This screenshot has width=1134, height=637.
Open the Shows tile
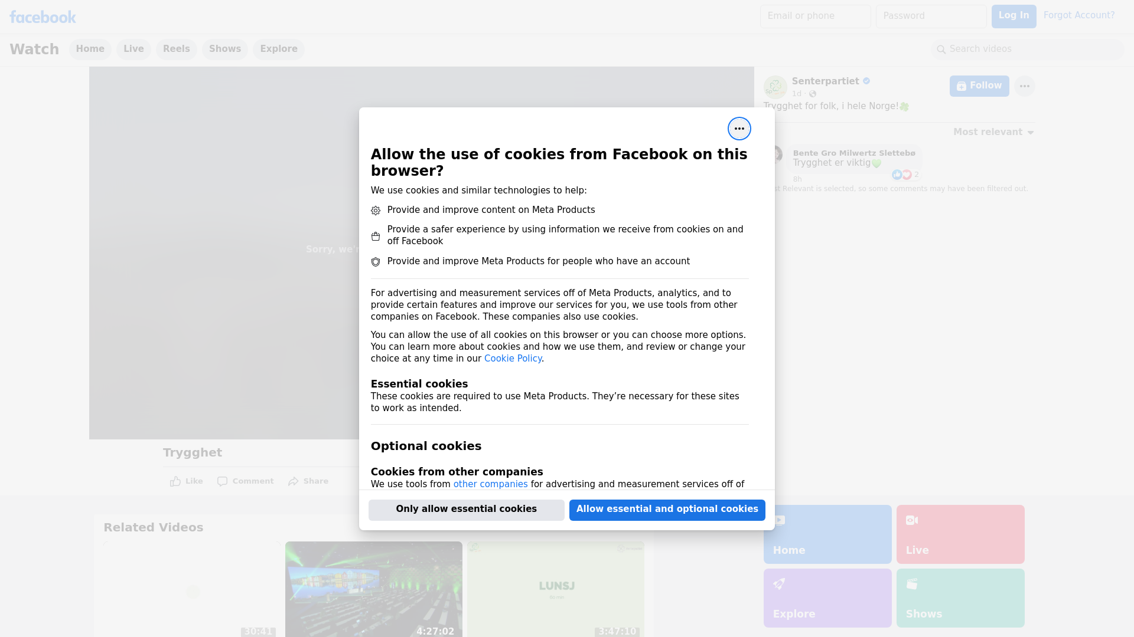pos(960,598)
